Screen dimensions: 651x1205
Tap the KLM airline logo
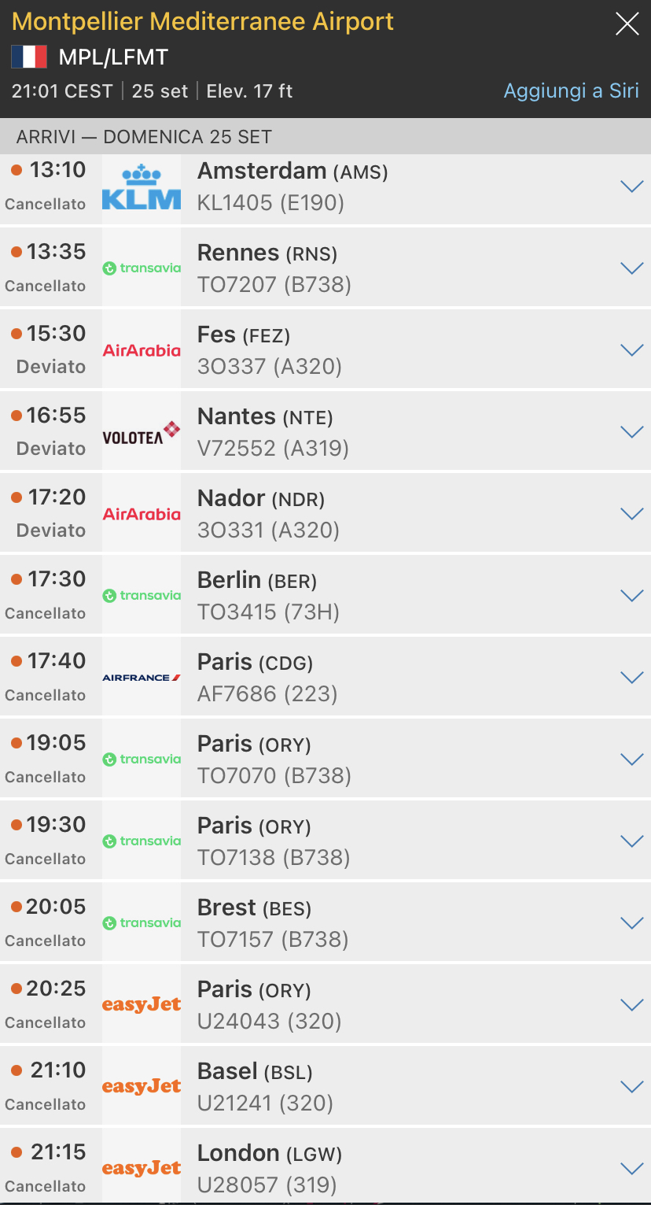tap(142, 187)
